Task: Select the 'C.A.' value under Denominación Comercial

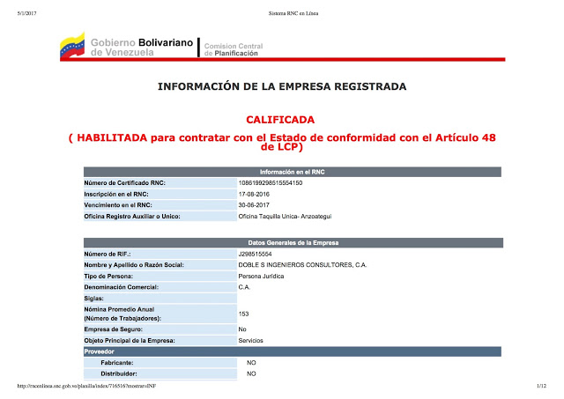Action: [244, 287]
